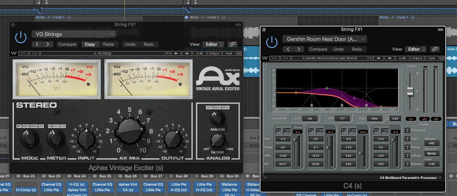Click Setup A button in Aphex toolbar

pos(214,54)
